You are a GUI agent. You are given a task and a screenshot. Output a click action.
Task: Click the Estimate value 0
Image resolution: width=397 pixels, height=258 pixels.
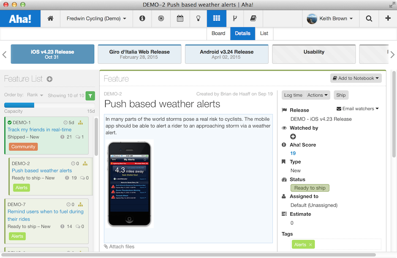292,223
